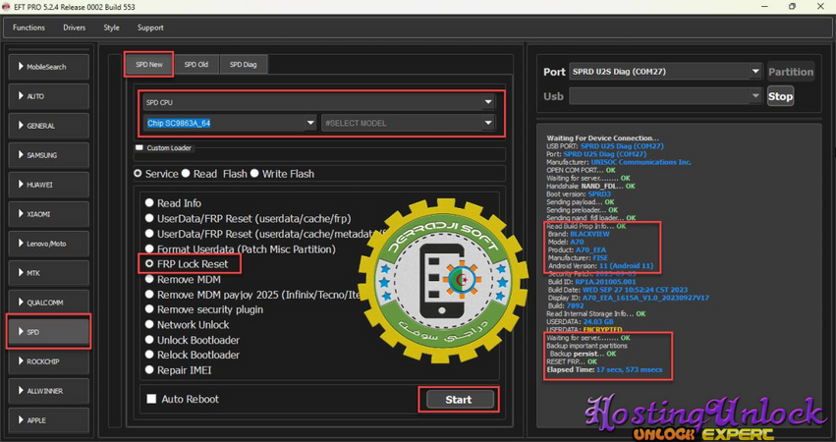
Task: Click the custom loader path field
Action: pyautogui.click(x=334, y=154)
